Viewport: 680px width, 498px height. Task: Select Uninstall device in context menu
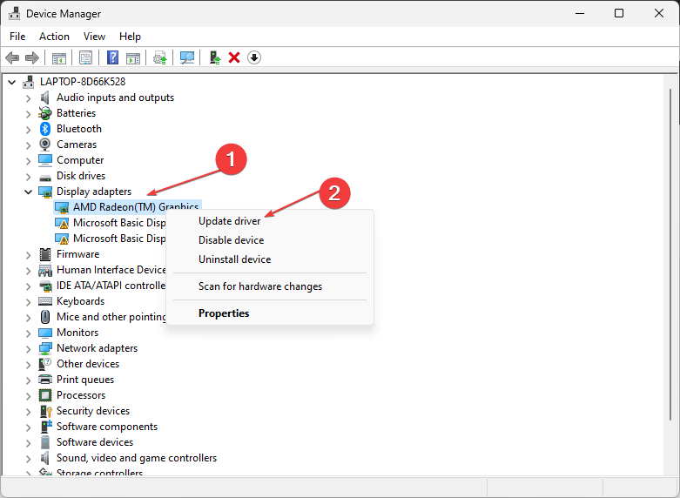[270, 259]
